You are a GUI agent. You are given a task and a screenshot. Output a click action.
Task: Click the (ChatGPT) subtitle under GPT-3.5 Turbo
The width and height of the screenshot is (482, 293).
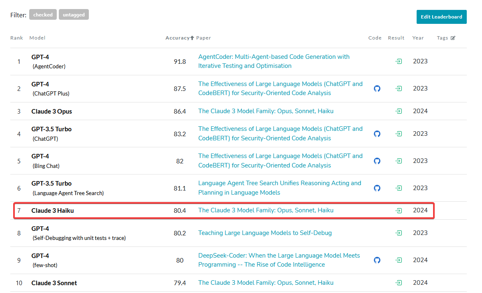[46, 139]
